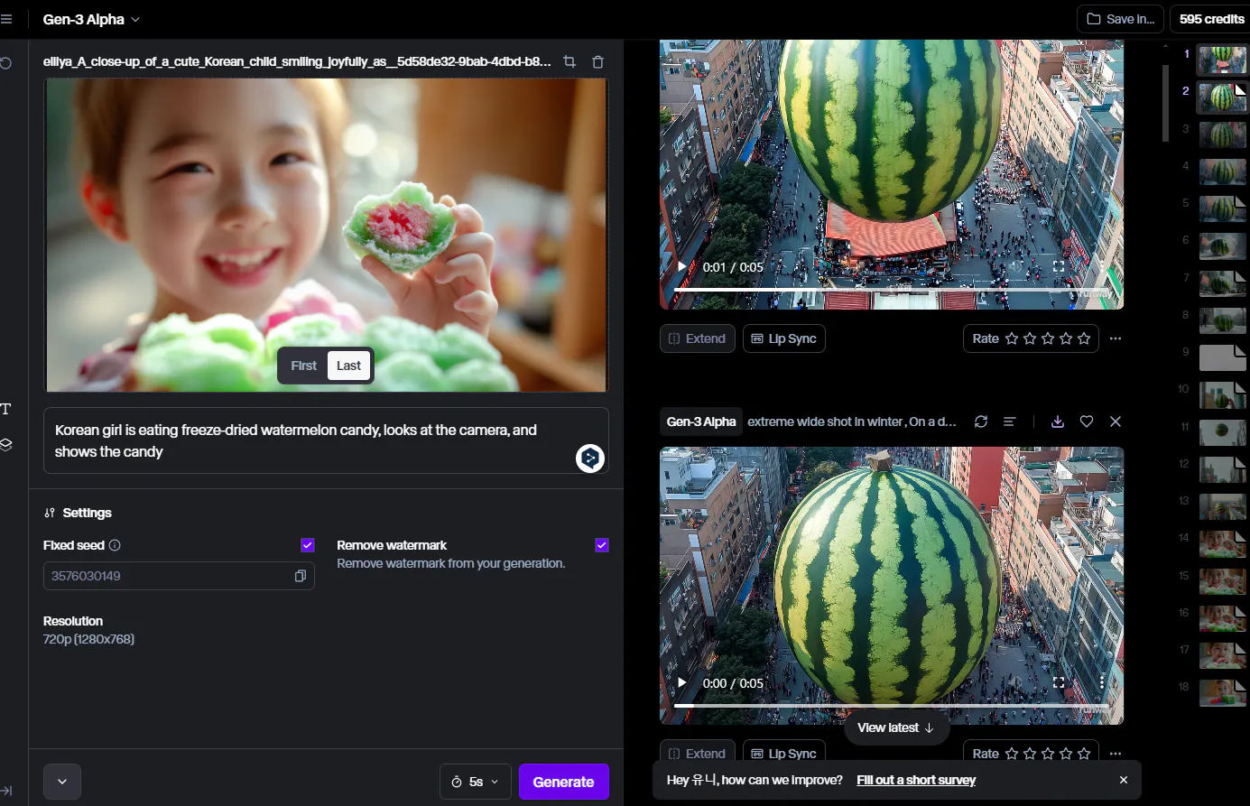The image size is (1250, 806).
Task: Click the Generate button
Action: [x=563, y=782]
